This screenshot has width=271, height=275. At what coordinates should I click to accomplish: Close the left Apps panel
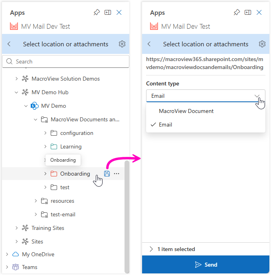119,12
